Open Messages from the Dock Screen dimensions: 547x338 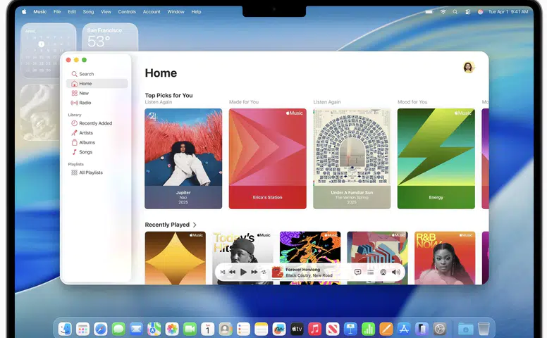(118, 329)
